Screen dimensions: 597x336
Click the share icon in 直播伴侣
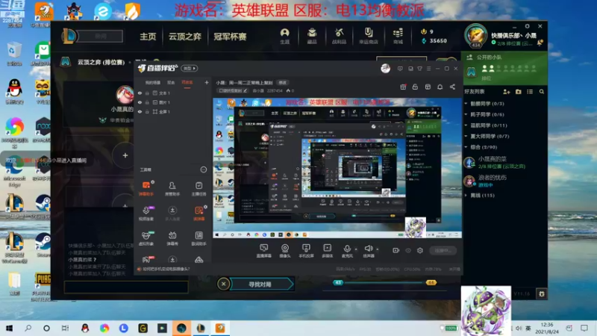point(452,87)
